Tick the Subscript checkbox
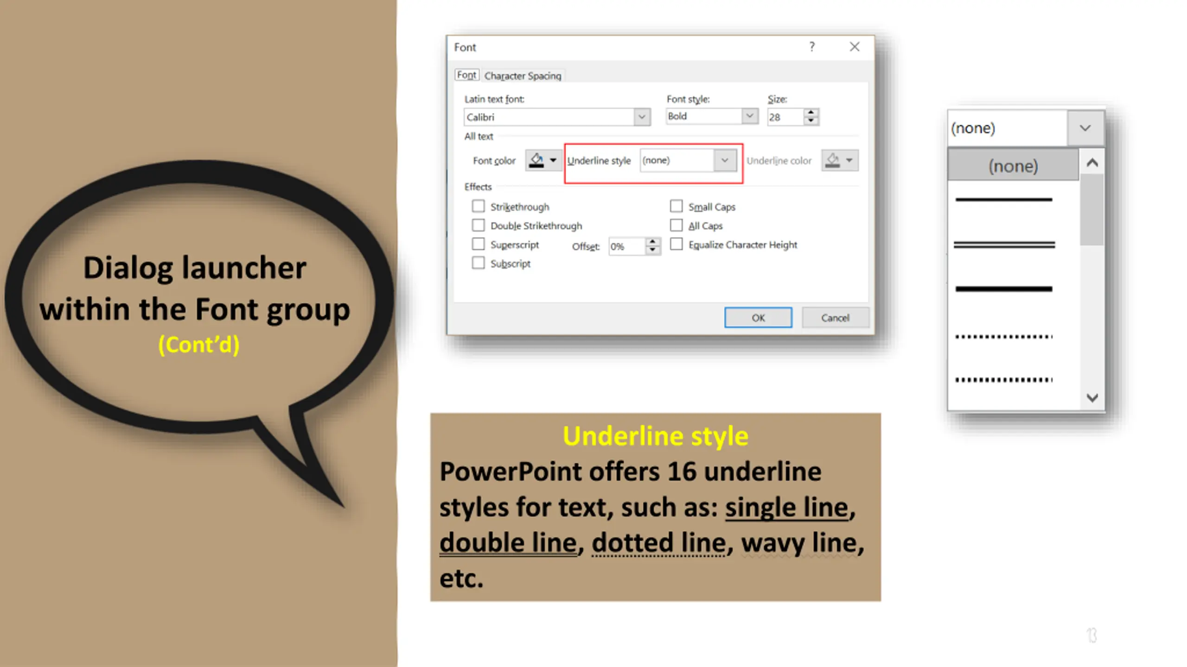 (478, 263)
